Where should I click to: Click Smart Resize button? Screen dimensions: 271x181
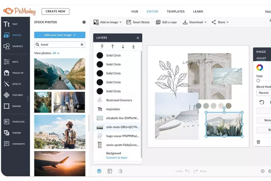(138, 22)
